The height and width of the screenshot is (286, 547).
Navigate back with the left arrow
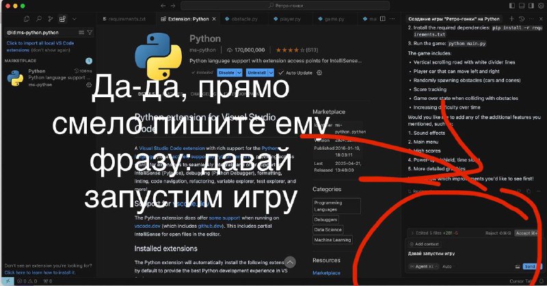click(163, 6)
